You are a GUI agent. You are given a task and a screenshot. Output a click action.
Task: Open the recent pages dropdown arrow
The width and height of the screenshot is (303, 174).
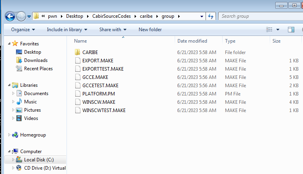[x=29, y=17]
